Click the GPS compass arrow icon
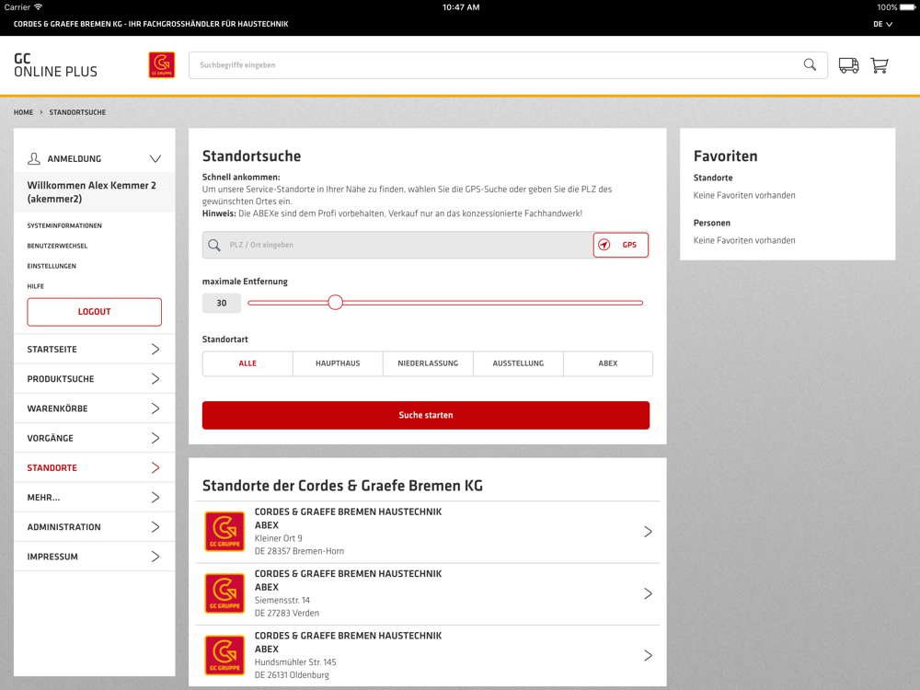This screenshot has height=690, width=920. [x=604, y=245]
